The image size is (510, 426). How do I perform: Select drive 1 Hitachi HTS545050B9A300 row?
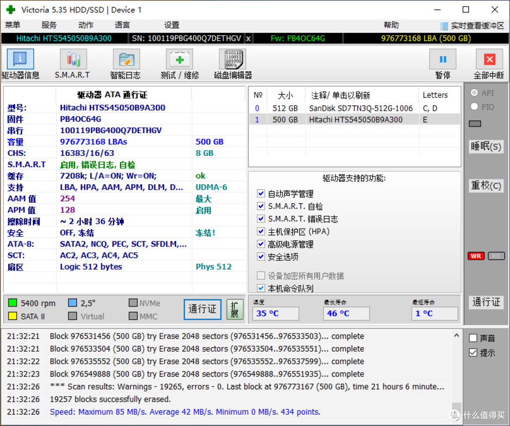click(x=355, y=119)
